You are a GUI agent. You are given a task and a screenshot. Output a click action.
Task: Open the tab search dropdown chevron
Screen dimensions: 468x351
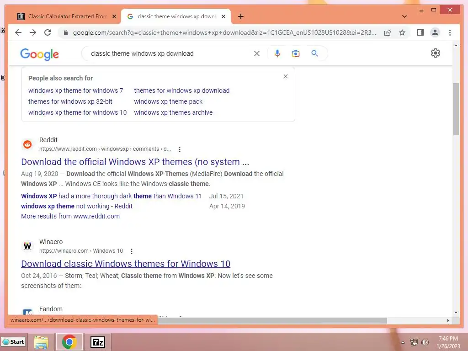point(404,16)
